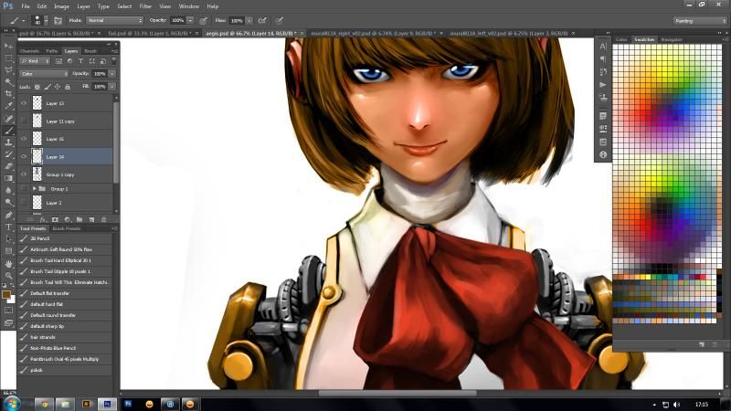Open the layer blend mode Color dropdown
The width and height of the screenshot is (731, 411).
click(x=44, y=74)
